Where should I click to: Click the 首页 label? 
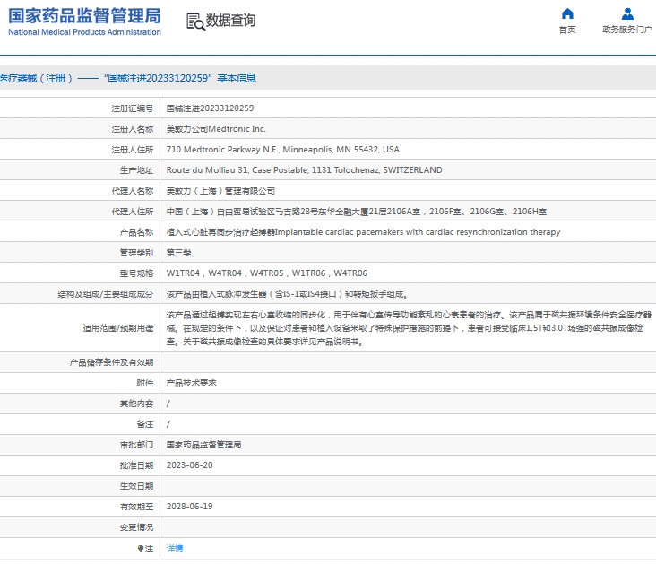pos(567,30)
